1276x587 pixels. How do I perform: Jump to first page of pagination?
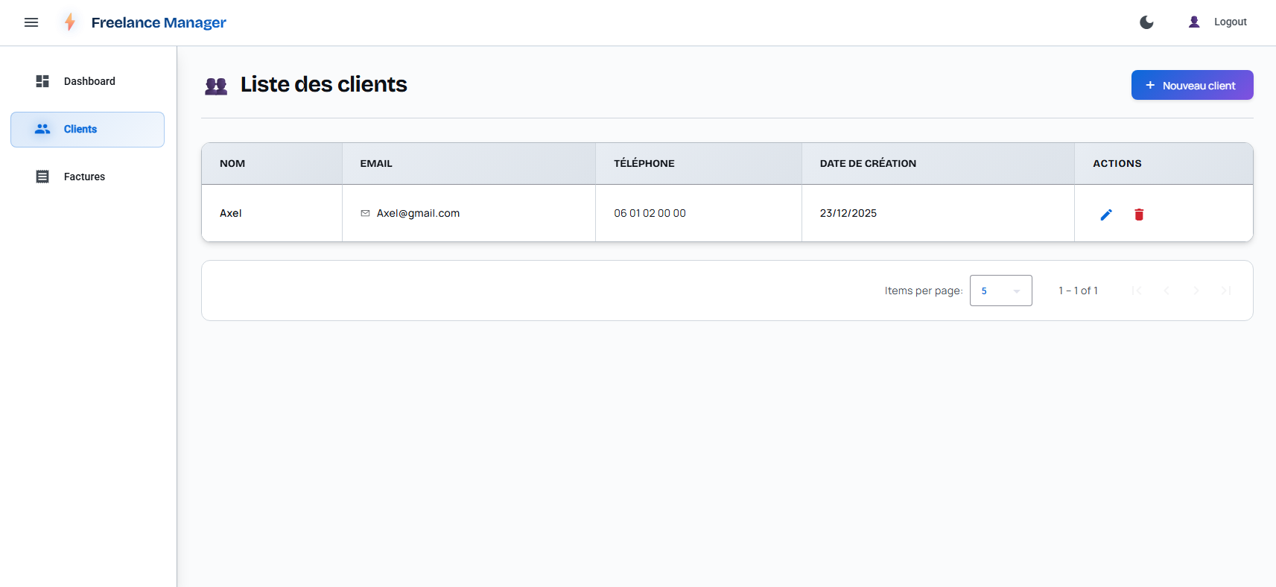(1137, 291)
